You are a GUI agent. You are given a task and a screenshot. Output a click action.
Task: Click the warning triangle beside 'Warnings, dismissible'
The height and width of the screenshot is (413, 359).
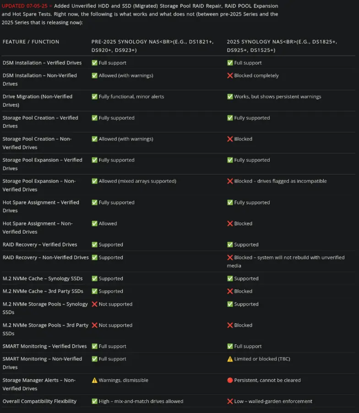pos(94,380)
